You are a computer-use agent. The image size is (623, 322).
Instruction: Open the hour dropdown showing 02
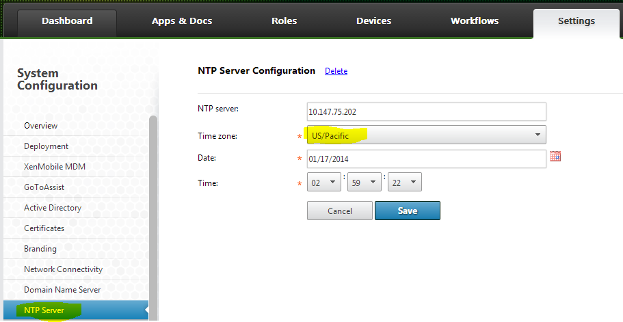point(324,182)
